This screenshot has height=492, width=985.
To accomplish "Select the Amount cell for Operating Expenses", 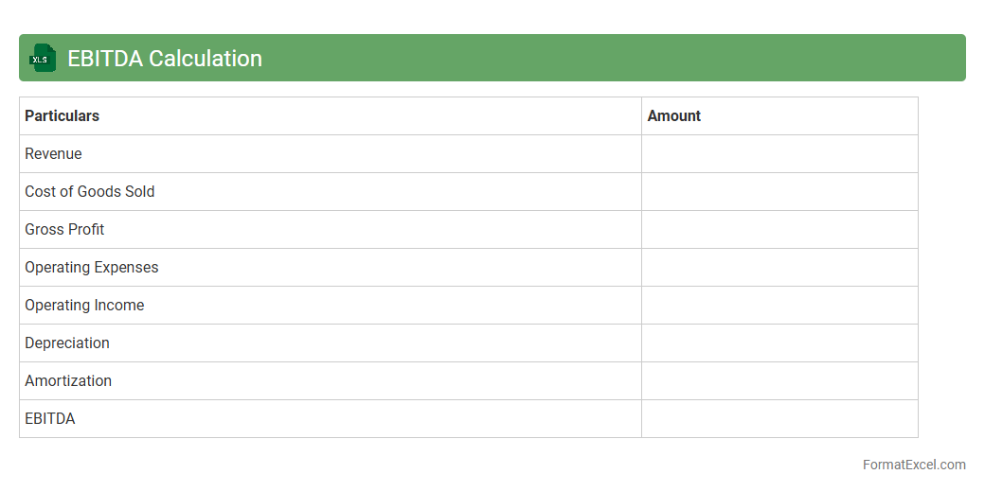I will [779, 268].
